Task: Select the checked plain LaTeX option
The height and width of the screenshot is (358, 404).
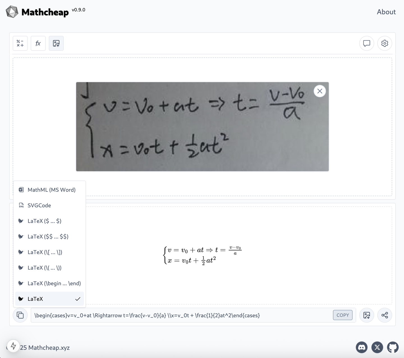Action: click(50, 299)
